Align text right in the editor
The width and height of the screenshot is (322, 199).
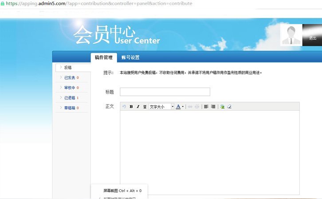coord(213,107)
